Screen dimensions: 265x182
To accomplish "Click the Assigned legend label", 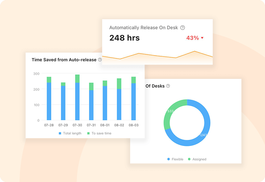I will coord(199,159).
